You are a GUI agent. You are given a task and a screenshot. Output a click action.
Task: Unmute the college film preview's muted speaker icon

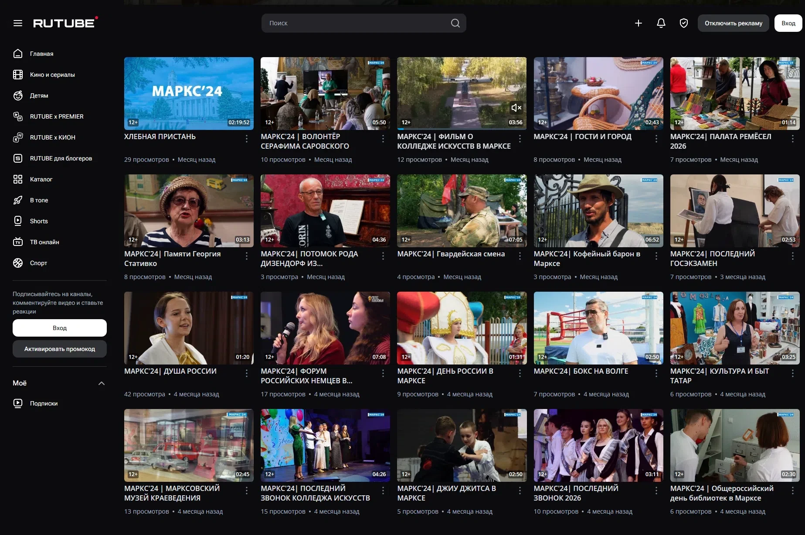point(516,108)
